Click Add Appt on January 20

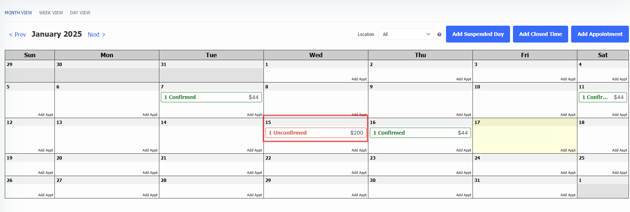click(150, 173)
